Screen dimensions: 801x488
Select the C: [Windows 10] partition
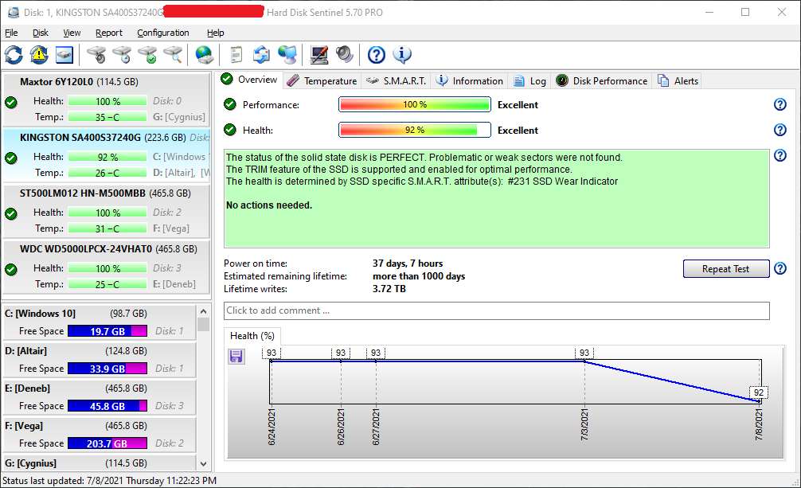[99, 322]
